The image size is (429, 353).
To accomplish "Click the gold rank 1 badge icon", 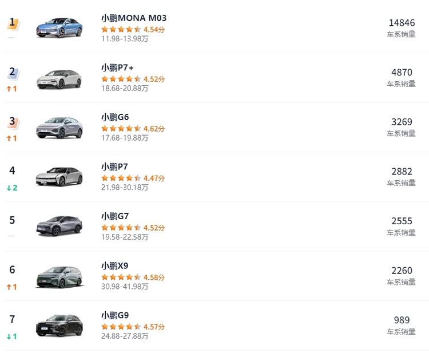I will pyautogui.click(x=13, y=23).
